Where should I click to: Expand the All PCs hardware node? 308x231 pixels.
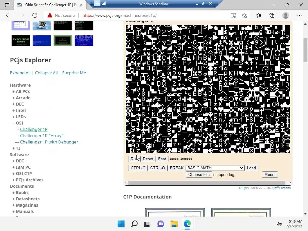tap(21, 91)
